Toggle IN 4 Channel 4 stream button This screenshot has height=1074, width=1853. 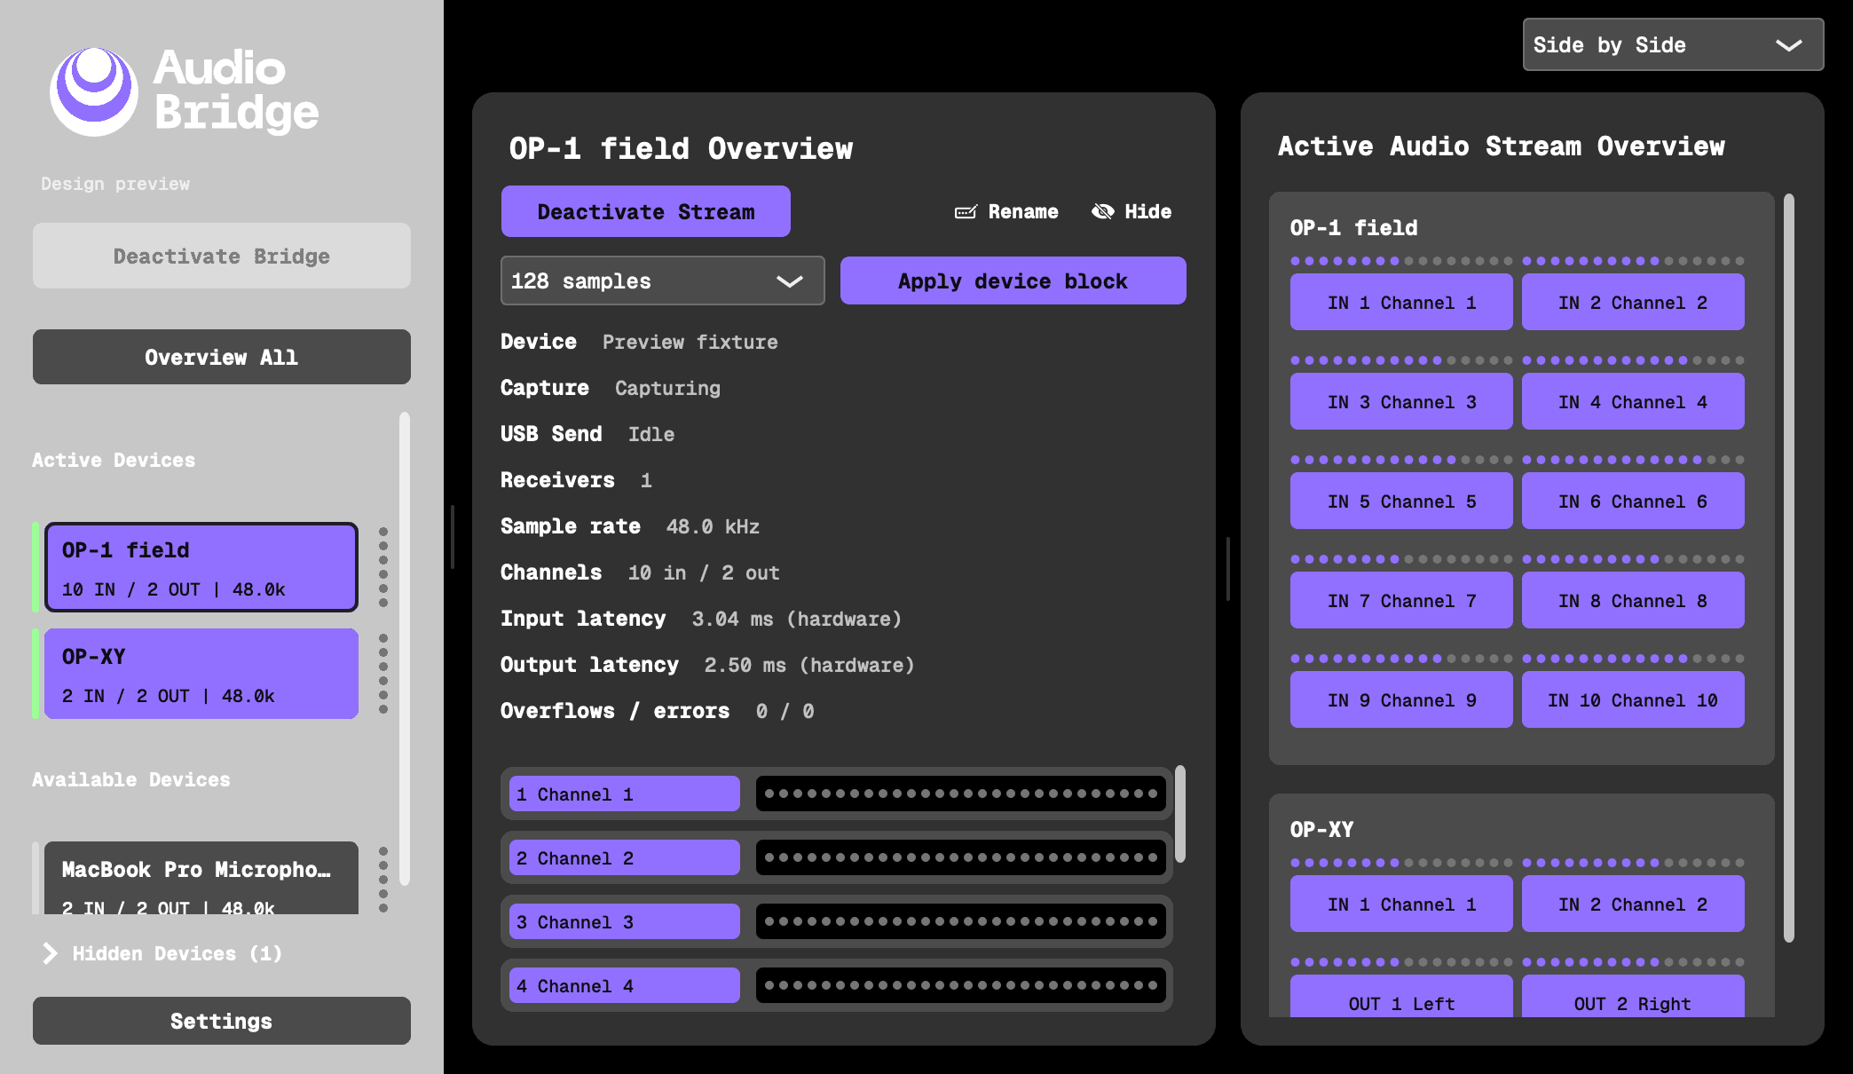tap(1633, 402)
